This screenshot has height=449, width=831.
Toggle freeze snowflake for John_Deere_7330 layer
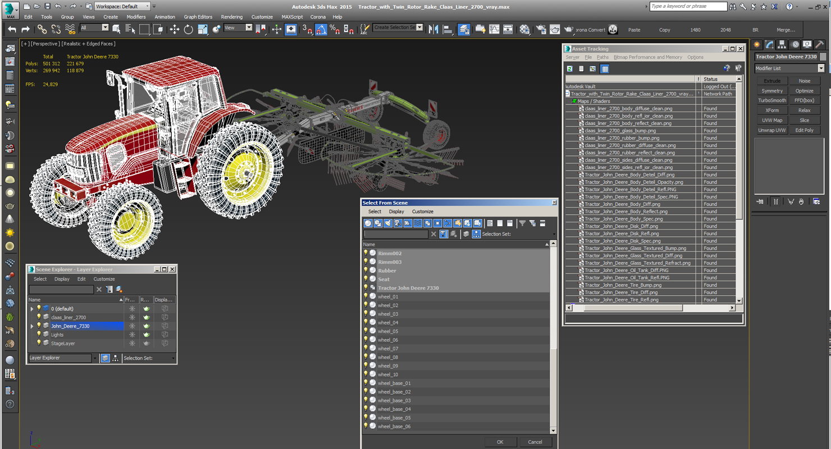[x=132, y=326]
